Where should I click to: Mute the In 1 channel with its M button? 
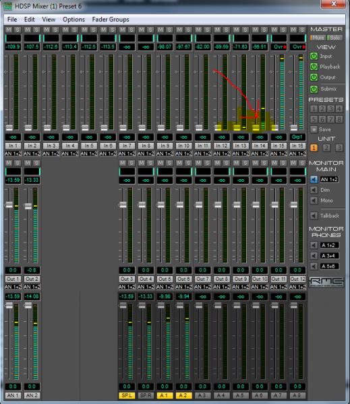click(x=9, y=30)
